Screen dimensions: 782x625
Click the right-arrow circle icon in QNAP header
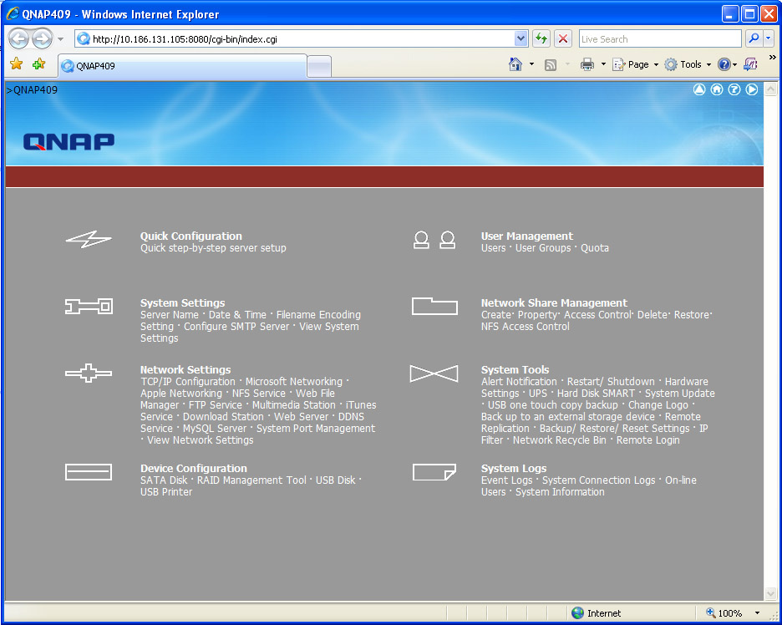(x=752, y=89)
